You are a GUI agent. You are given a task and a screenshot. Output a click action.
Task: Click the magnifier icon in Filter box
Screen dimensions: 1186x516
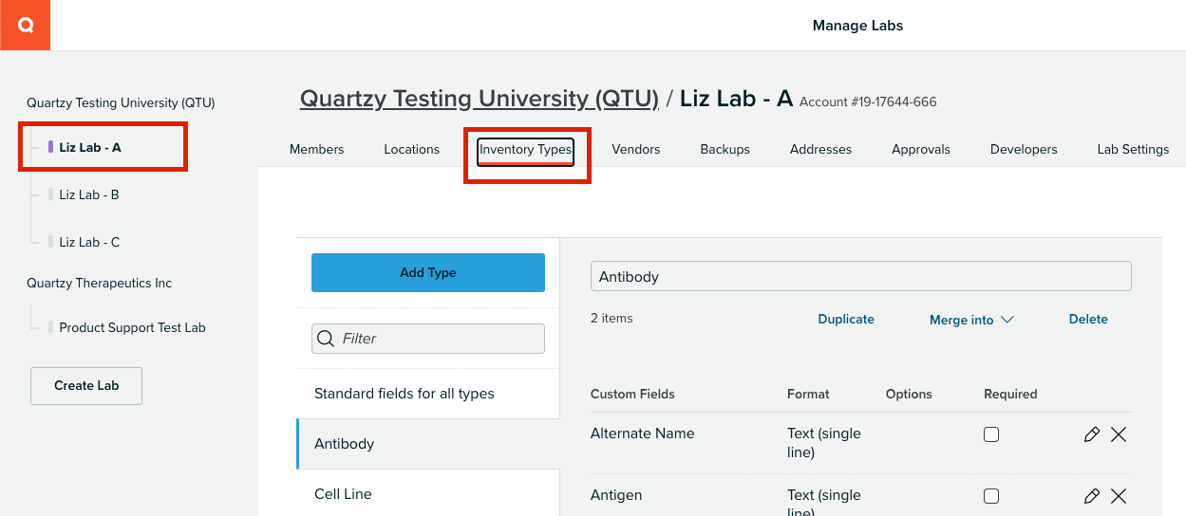click(326, 339)
